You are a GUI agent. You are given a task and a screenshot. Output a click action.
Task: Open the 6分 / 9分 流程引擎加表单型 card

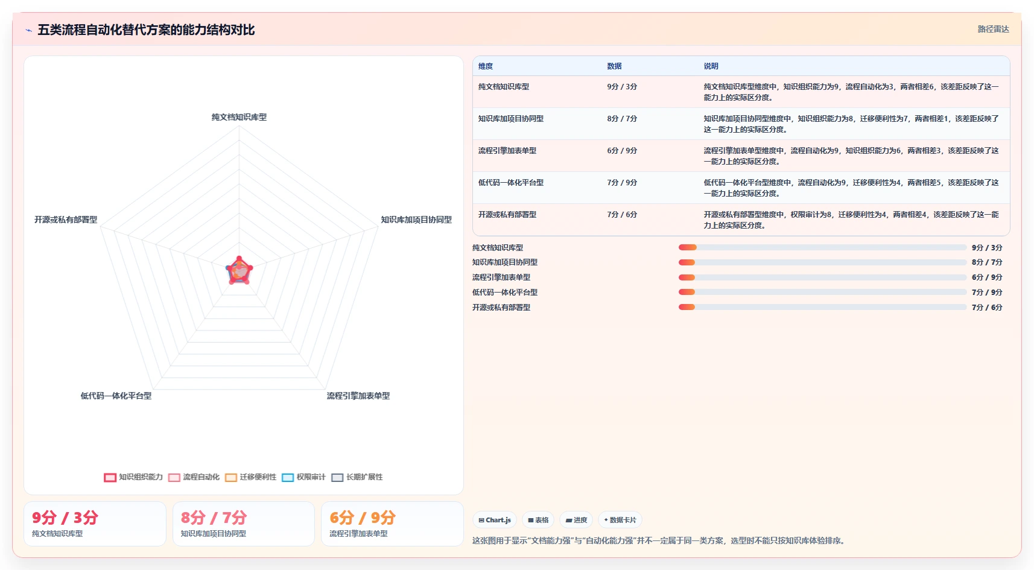point(392,524)
